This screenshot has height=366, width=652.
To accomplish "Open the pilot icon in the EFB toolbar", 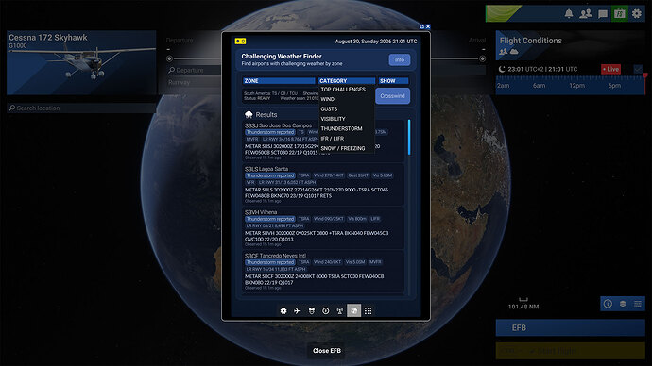I will [x=312, y=310].
